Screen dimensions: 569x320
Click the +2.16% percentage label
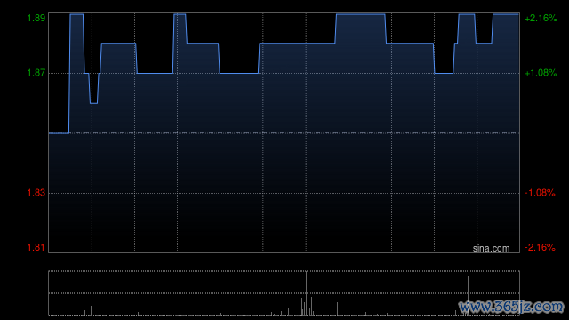click(x=541, y=18)
